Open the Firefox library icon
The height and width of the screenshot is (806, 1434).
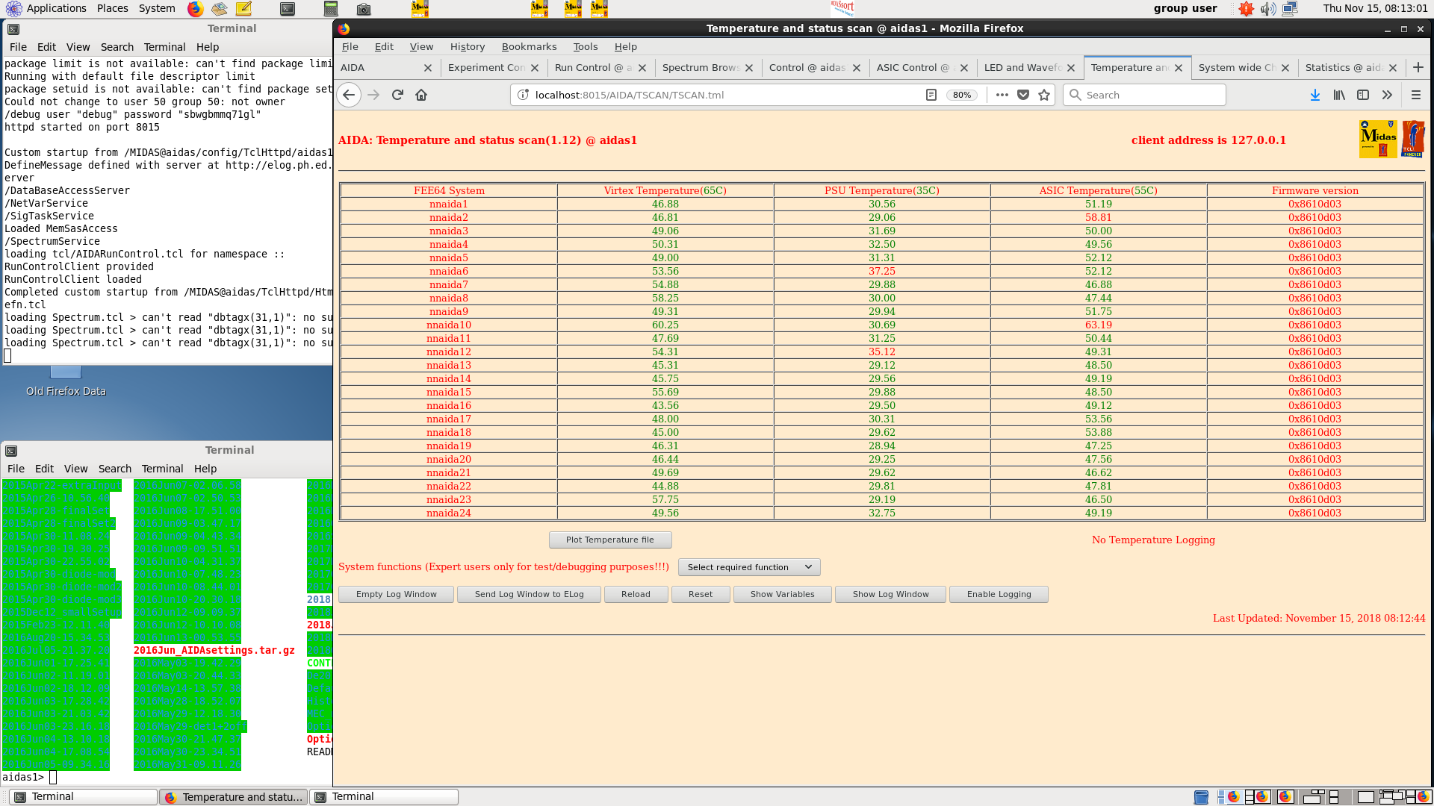[x=1339, y=95]
